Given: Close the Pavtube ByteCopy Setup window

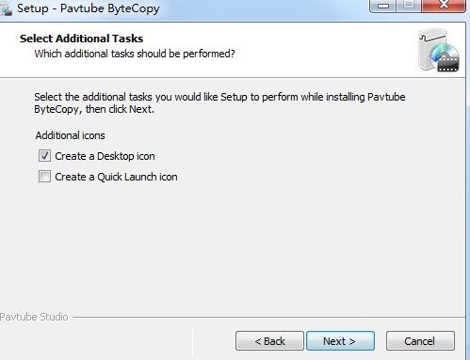Looking at the screenshot, I should [444, 6].
